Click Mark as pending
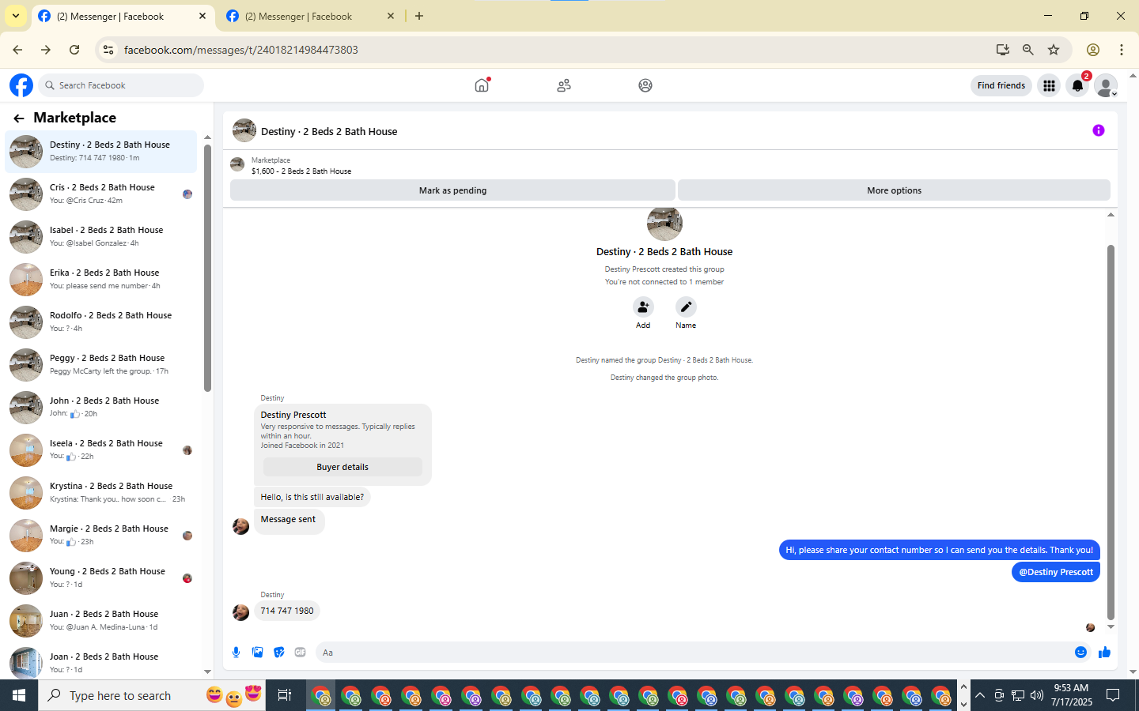Screen dimensions: 1139x711 click(452, 190)
